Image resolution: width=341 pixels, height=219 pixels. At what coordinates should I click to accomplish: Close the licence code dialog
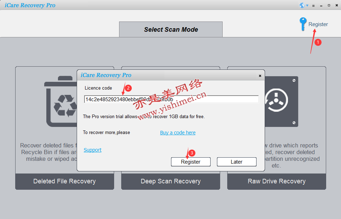coord(260,76)
